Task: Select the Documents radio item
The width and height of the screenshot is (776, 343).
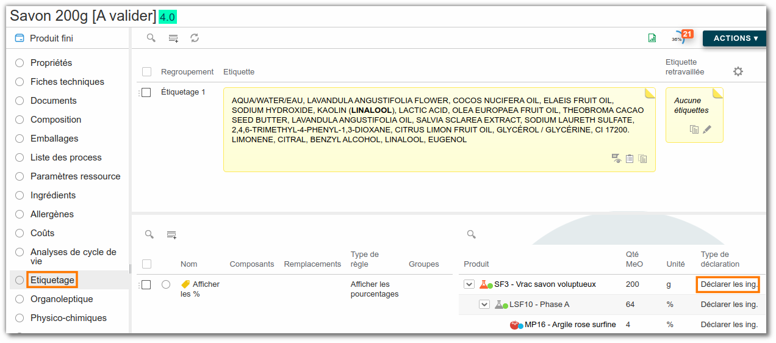Action: (20, 101)
